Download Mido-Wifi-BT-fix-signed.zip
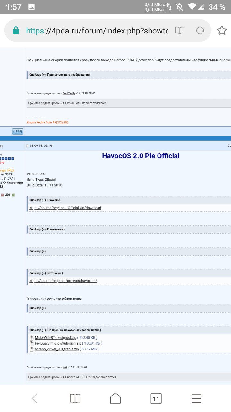The image size is (231, 412). pos(56,338)
